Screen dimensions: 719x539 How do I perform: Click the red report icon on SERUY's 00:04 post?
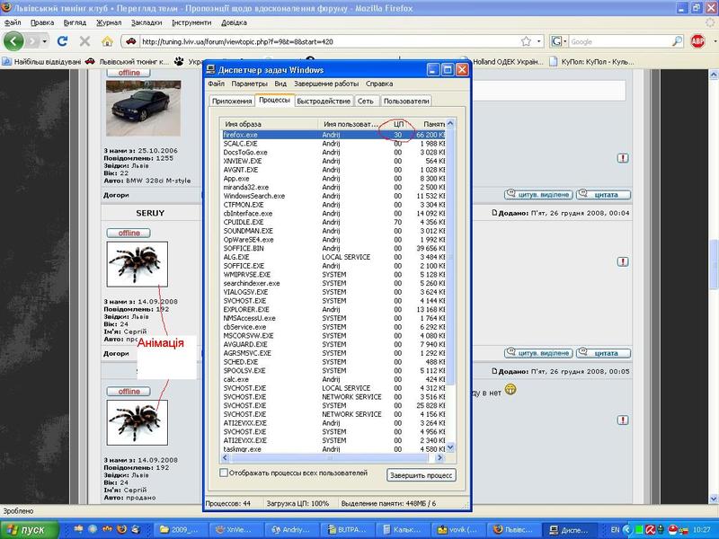[622, 261]
